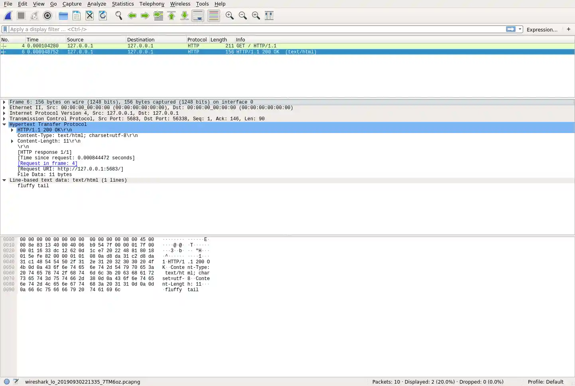This screenshot has height=386, width=575.
Task: Toggle automatic scrolling during live capture
Action: [197, 16]
